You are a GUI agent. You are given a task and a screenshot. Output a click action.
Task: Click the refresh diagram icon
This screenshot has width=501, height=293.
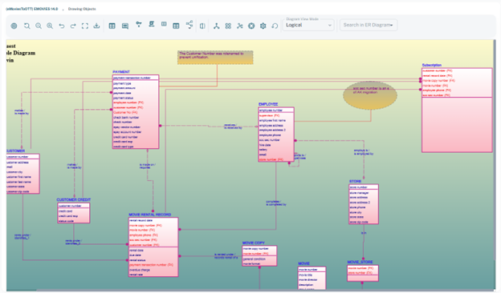coord(275,26)
